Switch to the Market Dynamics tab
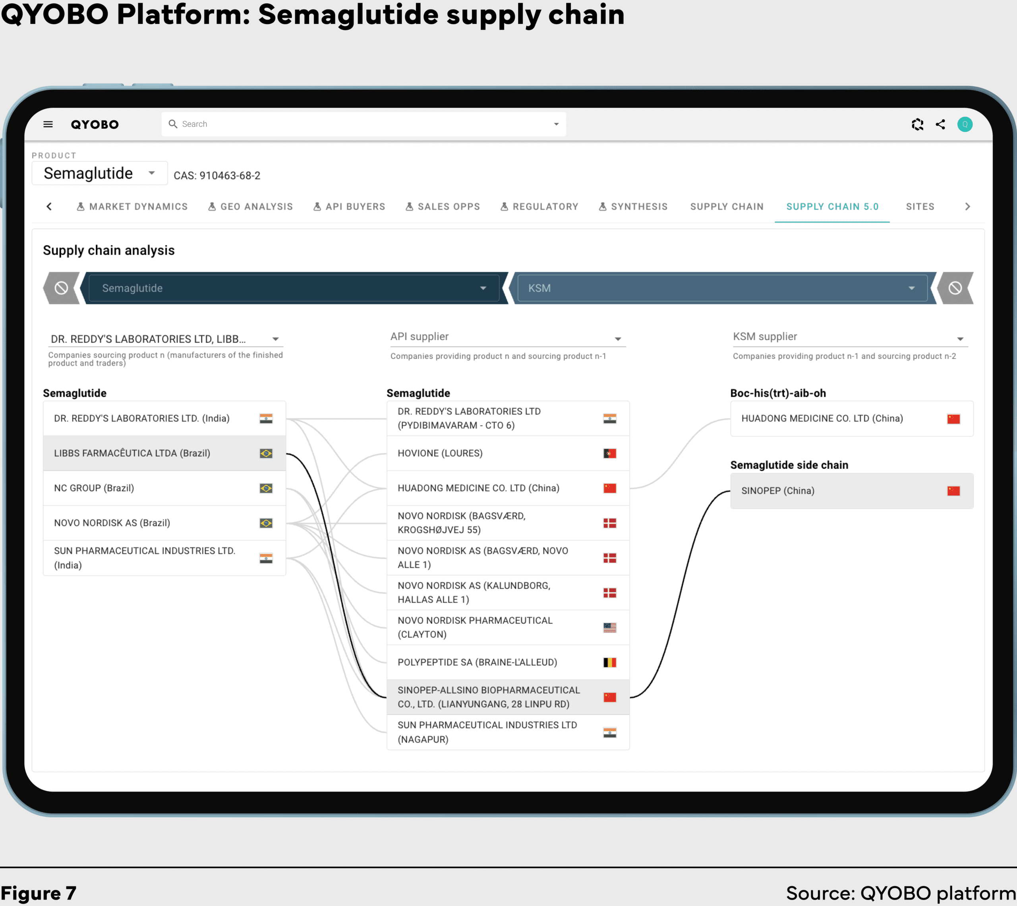1017x906 pixels. (132, 207)
